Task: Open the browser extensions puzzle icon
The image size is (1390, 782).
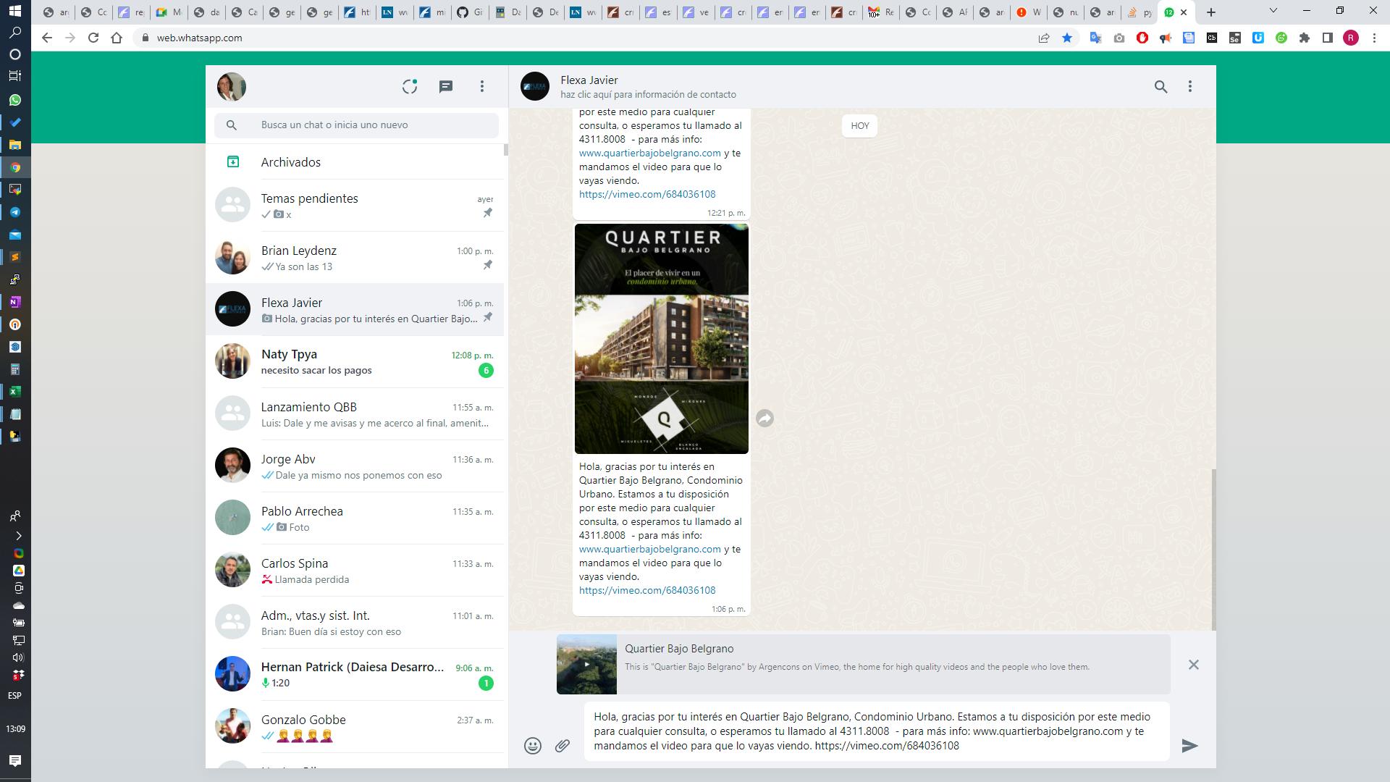Action: [x=1305, y=38]
